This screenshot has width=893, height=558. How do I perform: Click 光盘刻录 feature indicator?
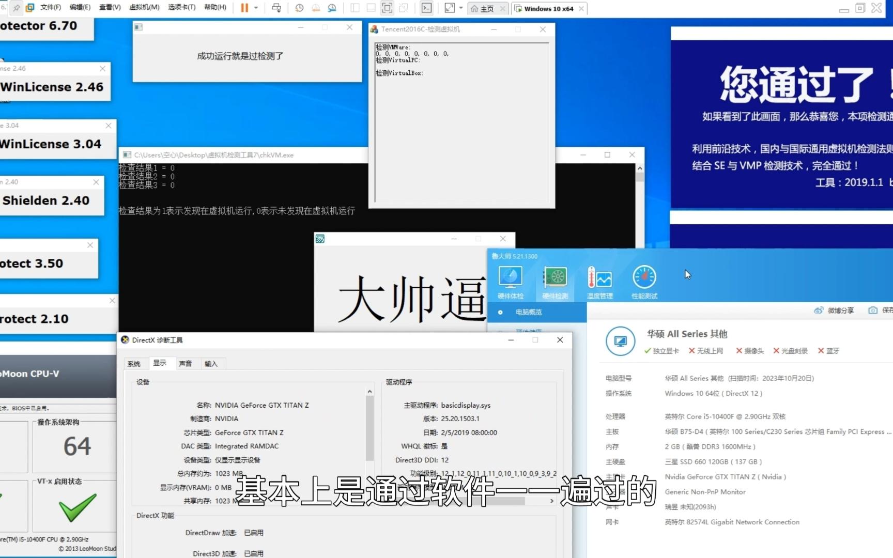[x=791, y=351]
